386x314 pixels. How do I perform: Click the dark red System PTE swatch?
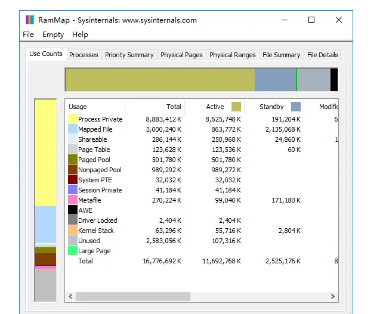pyautogui.click(x=73, y=180)
